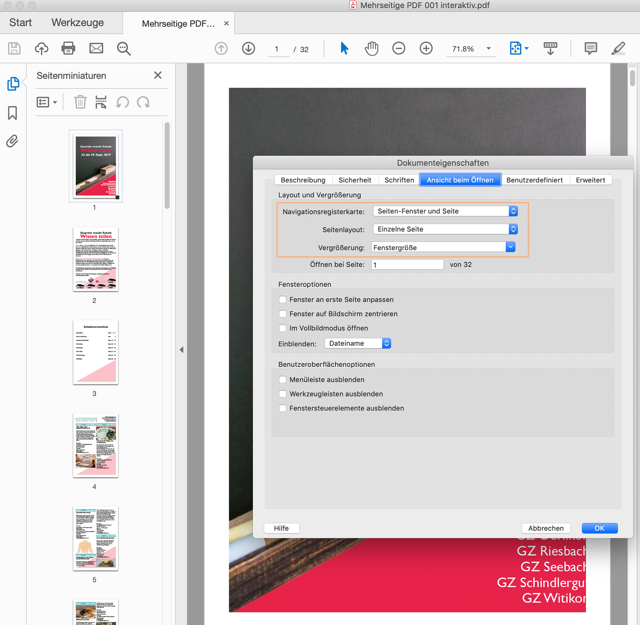
Task: Select page 3 Inhaltsverzeichnis thumbnail
Action: click(96, 352)
